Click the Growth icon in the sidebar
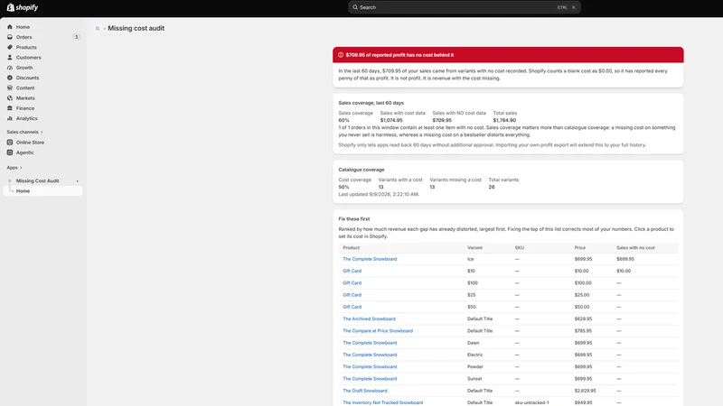723x406 pixels. point(10,67)
